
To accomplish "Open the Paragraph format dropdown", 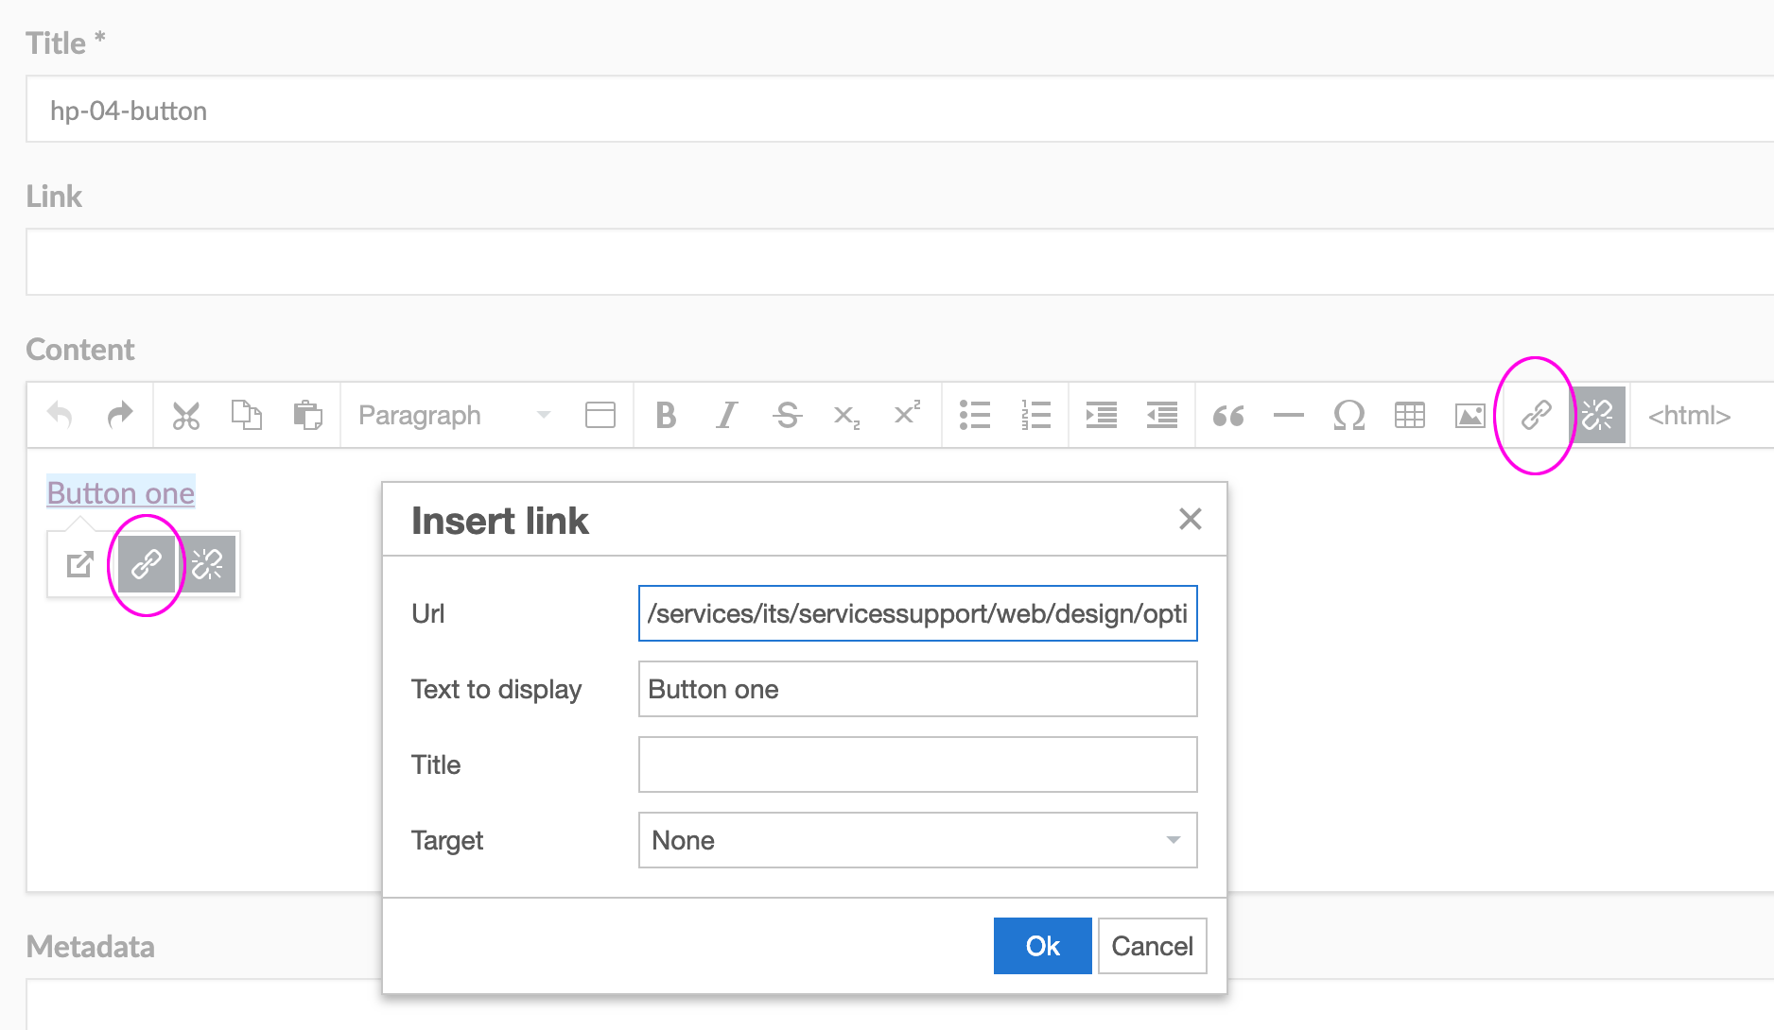I will point(454,415).
